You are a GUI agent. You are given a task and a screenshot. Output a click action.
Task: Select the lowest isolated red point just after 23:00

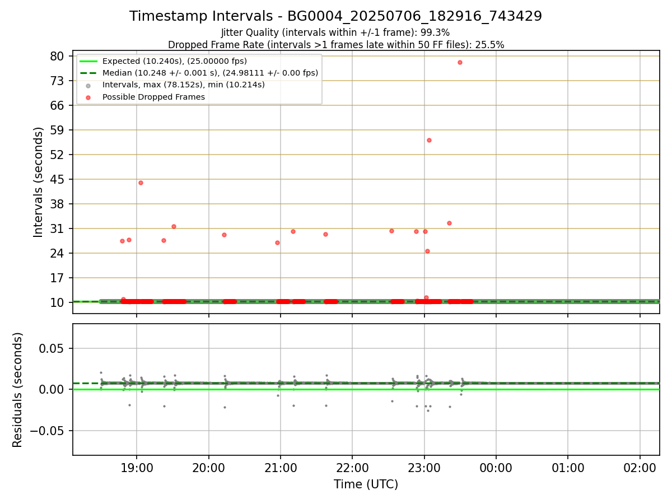(x=427, y=251)
